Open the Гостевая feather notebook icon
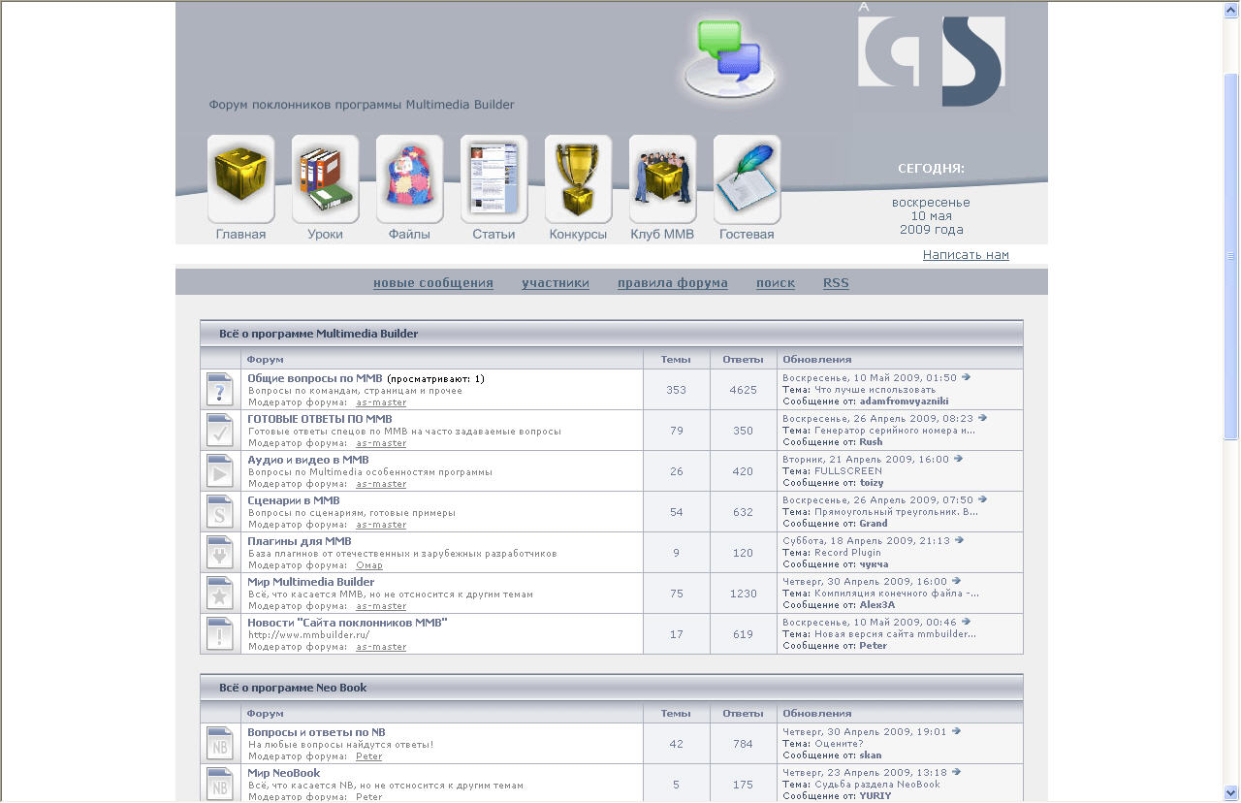Image resolution: width=1241 pixels, height=803 pixels. [747, 178]
